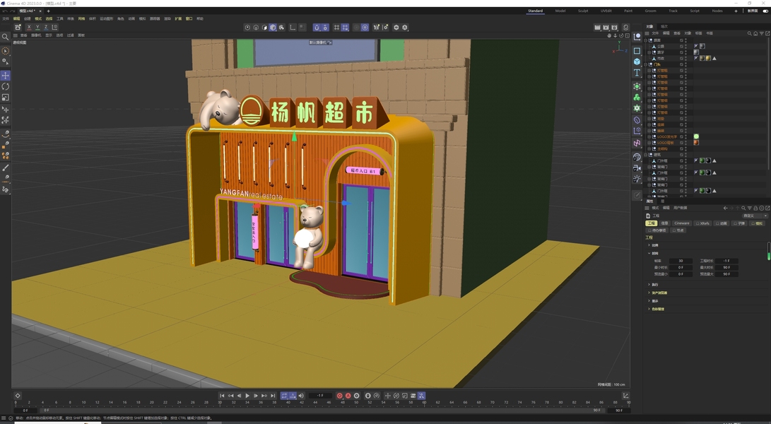This screenshot has height=424, width=771.
Task: Collapse the 门头 group in object manager
Action: pyautogui.click(x=646, y=64)
